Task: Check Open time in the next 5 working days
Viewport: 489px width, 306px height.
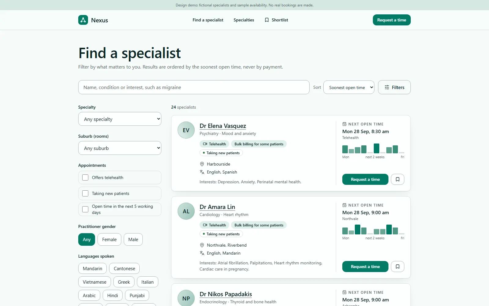Action: pos(85,209)
